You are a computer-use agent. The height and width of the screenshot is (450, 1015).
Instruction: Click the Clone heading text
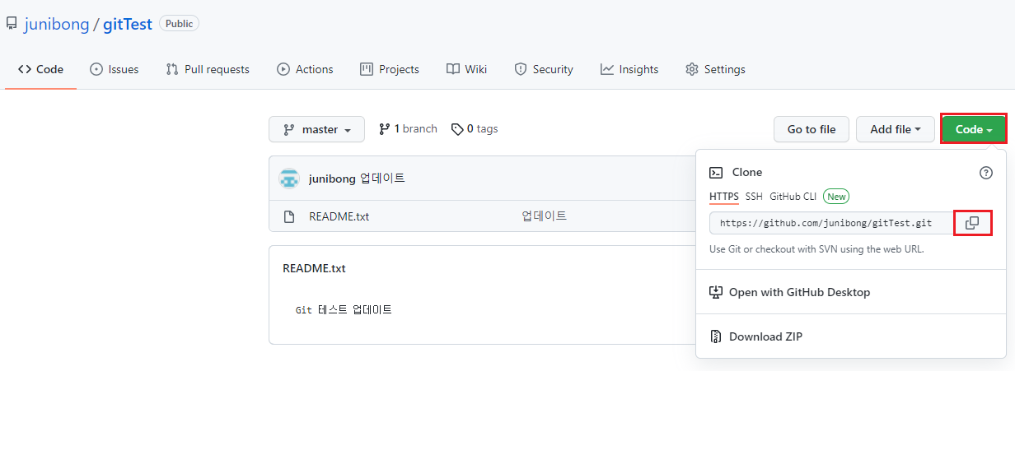(x=747, y=173)
